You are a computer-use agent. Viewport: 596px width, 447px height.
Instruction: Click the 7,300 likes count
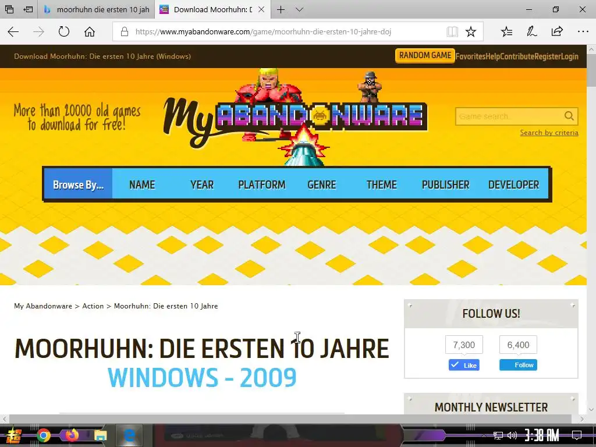coord(464,345)
